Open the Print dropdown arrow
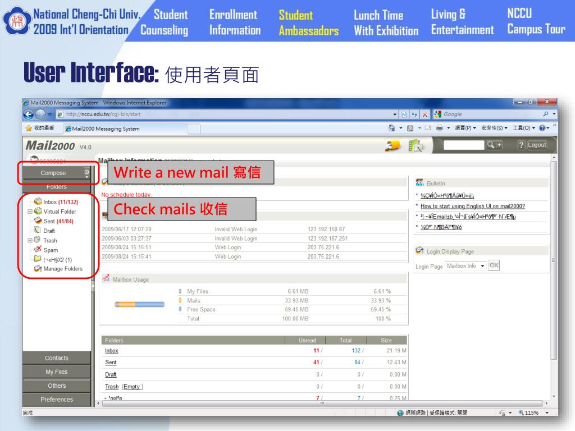575x431 pixels. point(448,128)
